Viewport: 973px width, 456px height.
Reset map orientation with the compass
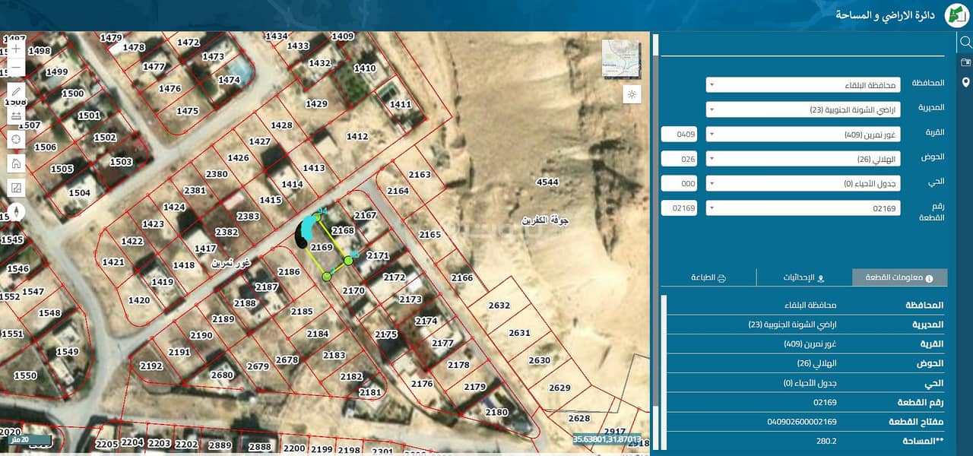pos(16,212)
